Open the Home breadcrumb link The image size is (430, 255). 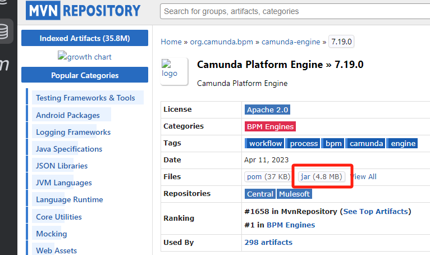pos(171,42)
